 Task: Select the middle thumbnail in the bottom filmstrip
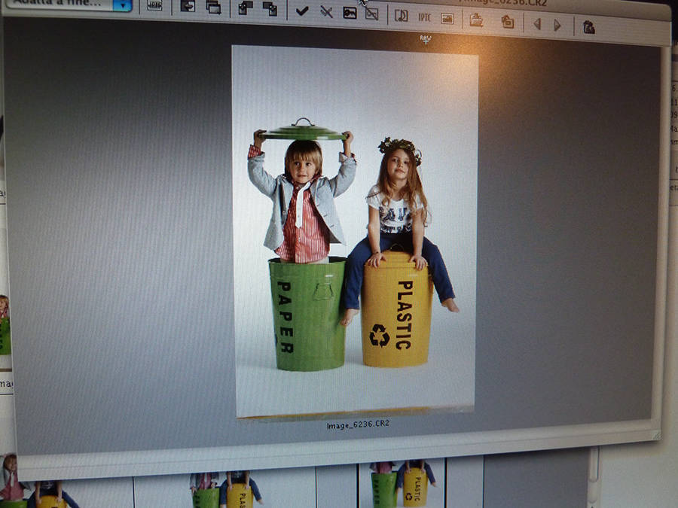(226, 491)
